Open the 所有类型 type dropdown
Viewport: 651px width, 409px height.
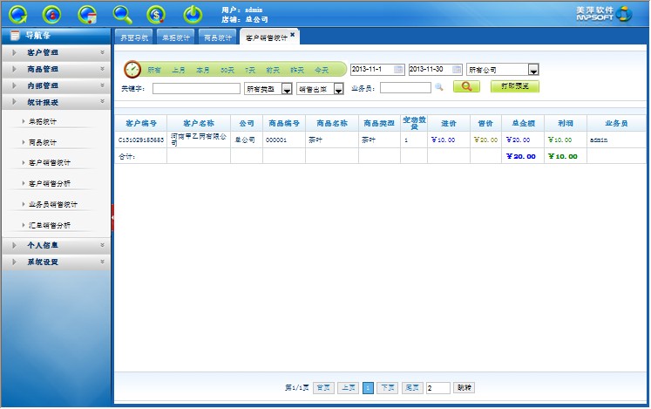point(286,88)
